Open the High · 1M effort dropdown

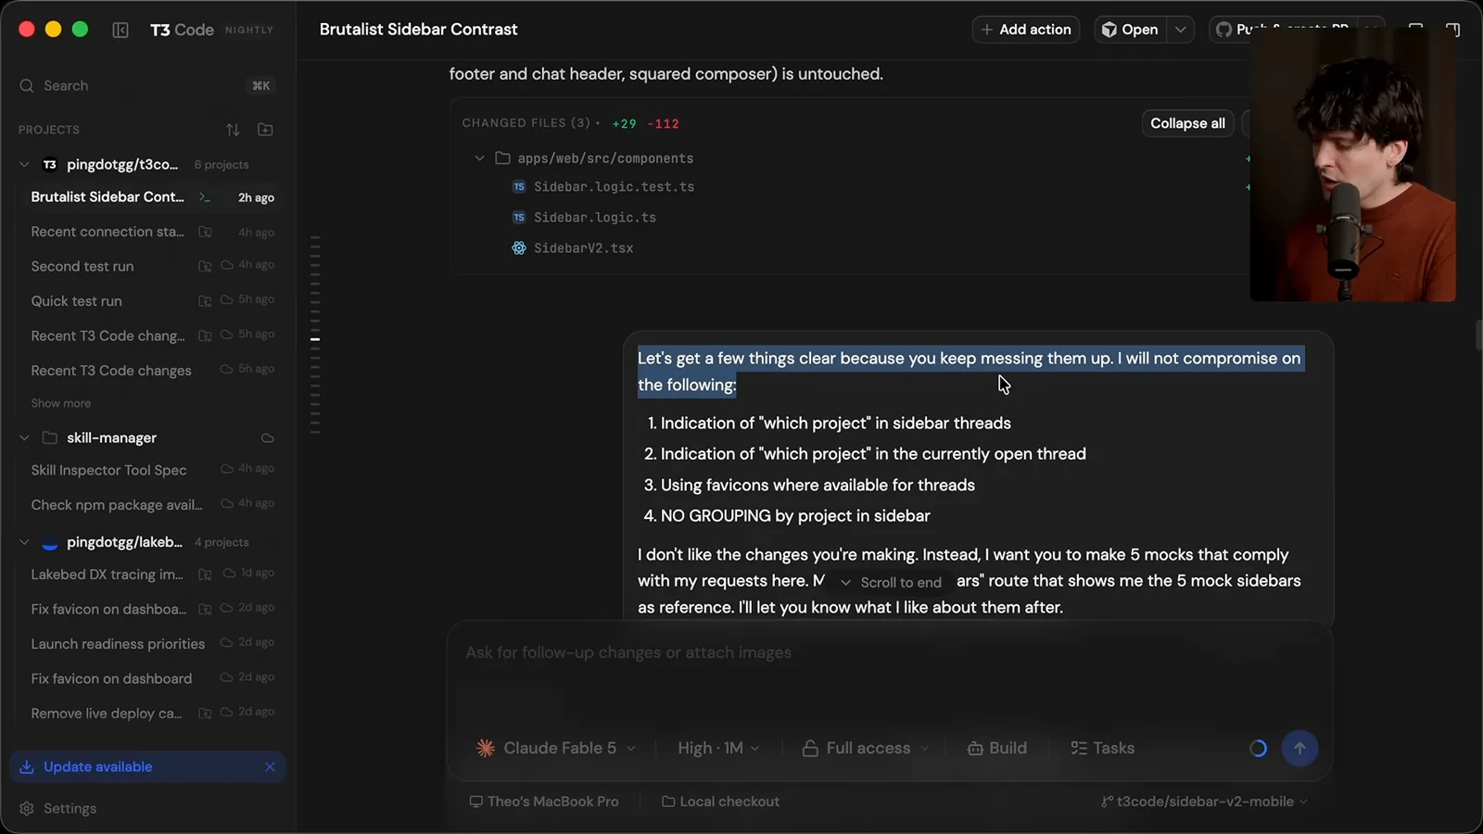[x=718, y=748]
